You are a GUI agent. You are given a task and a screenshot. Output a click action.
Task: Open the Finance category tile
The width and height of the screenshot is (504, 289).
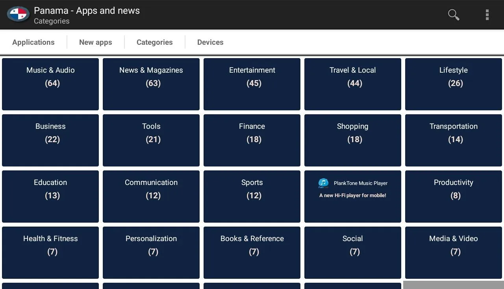pos(252,140)
